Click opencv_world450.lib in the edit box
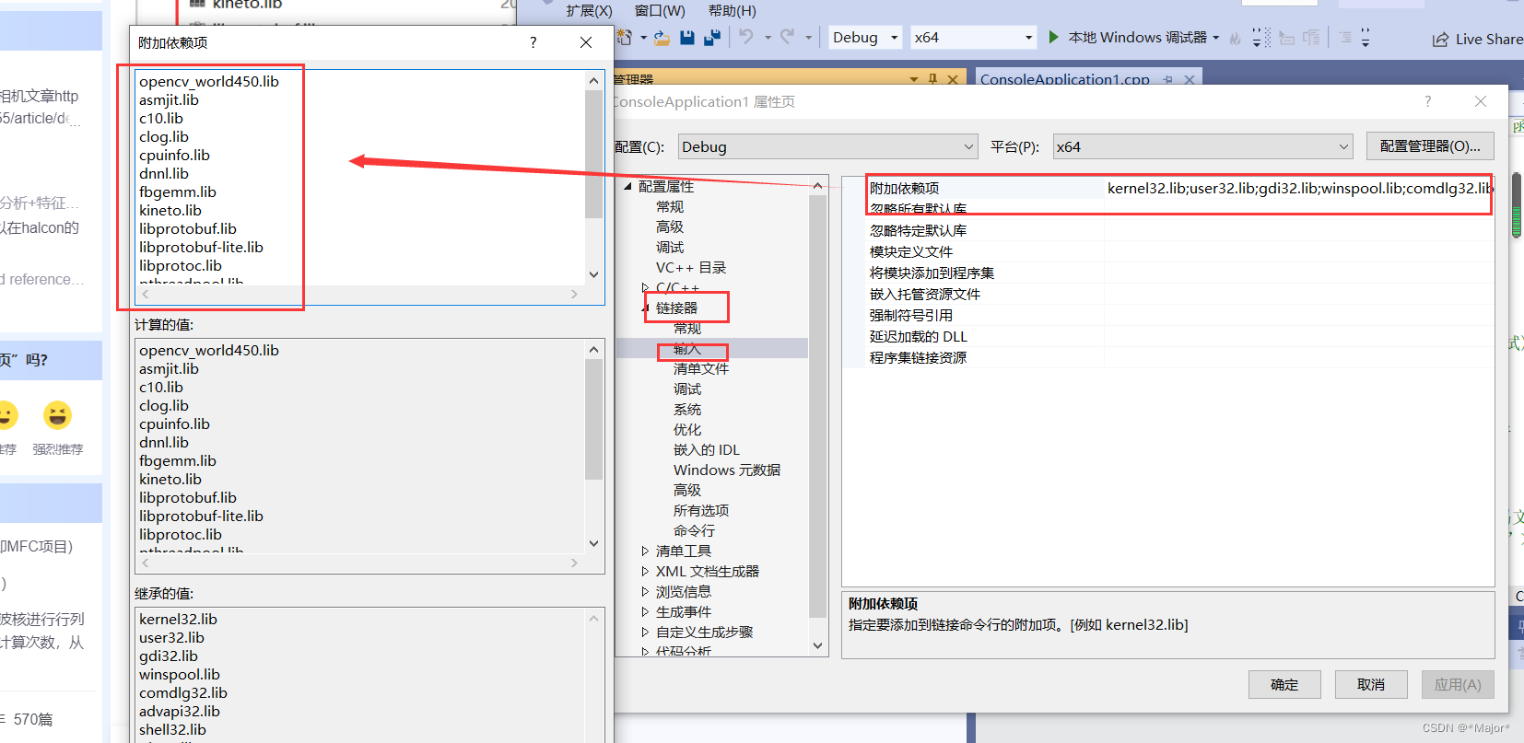 209,81
